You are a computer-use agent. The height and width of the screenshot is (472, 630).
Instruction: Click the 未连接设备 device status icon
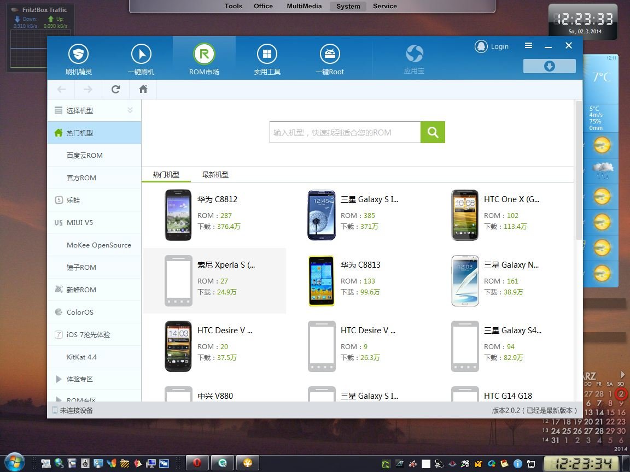point(55,410)
